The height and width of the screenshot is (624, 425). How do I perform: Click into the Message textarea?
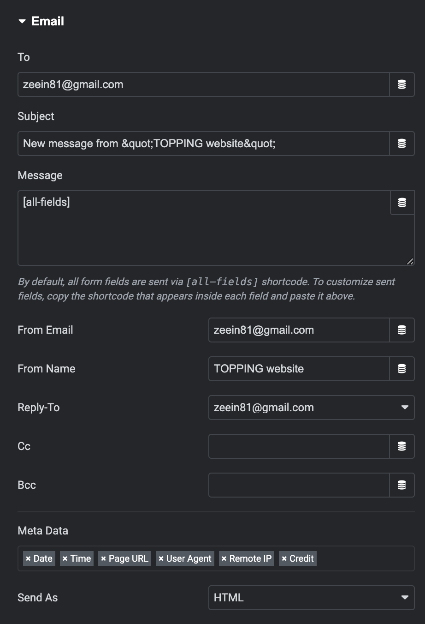click(x=204, y=228)
